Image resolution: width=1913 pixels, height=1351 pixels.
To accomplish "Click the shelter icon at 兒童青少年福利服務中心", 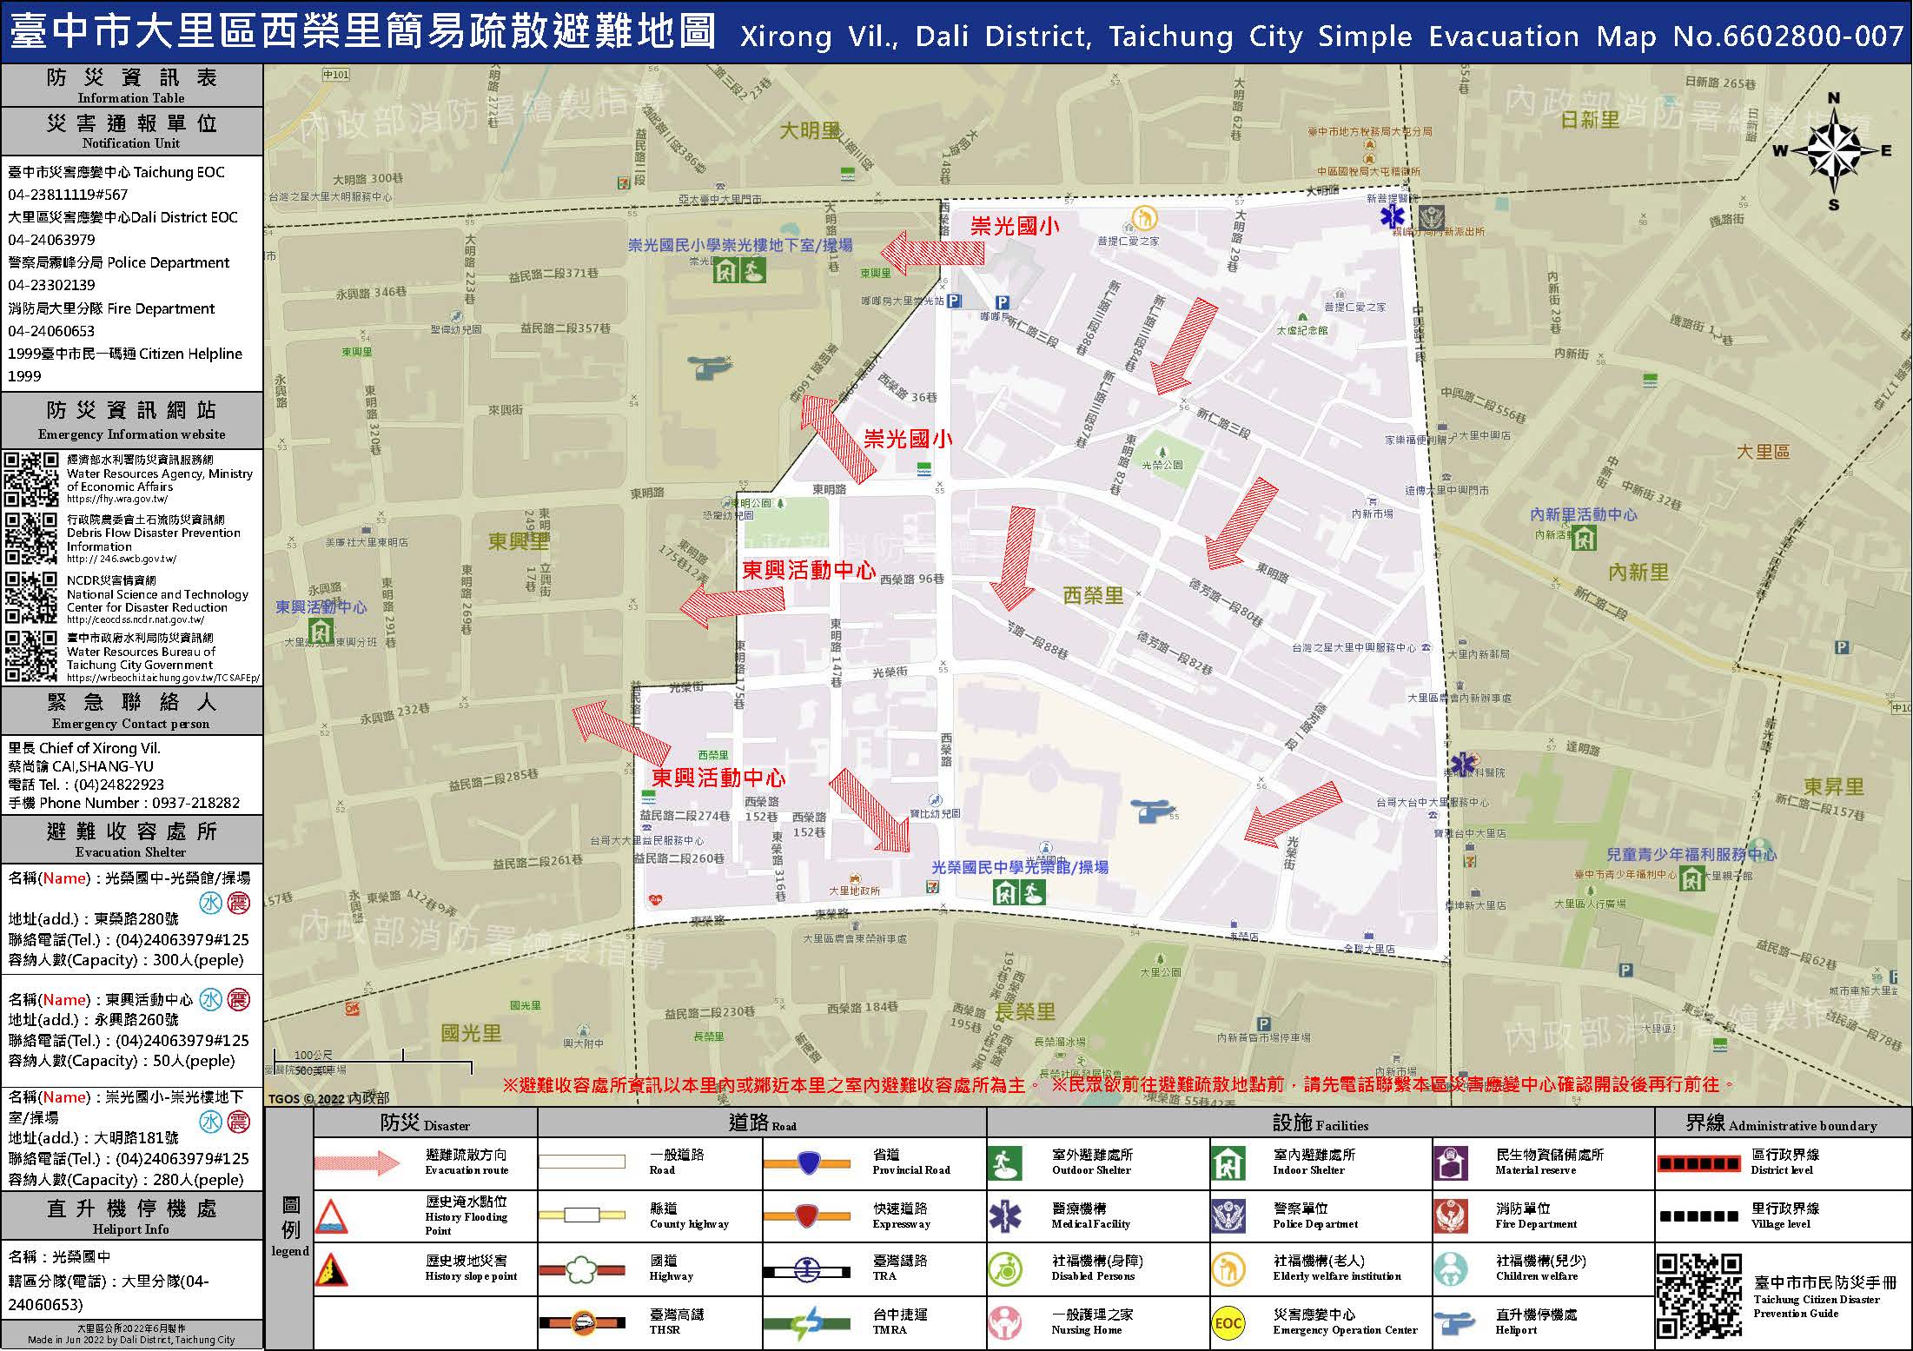I will tap(1692, 879).
